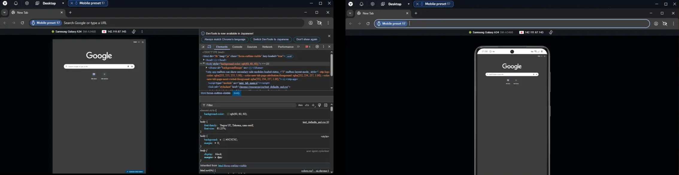This screenshot has height=175, width=679.
Task: Click Google search box in left phone preview
Action: click(99, 66)
